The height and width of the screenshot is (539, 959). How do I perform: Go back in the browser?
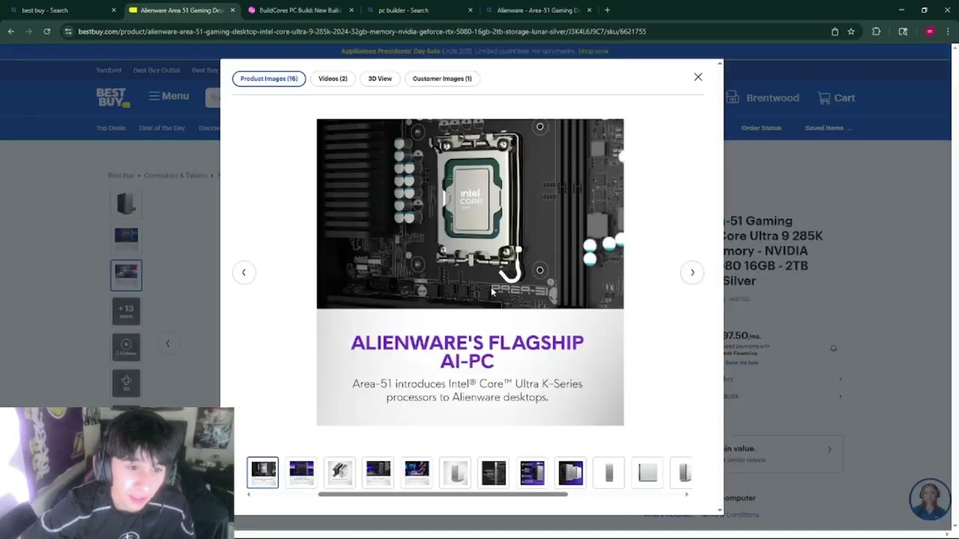[x=10, y=31]
